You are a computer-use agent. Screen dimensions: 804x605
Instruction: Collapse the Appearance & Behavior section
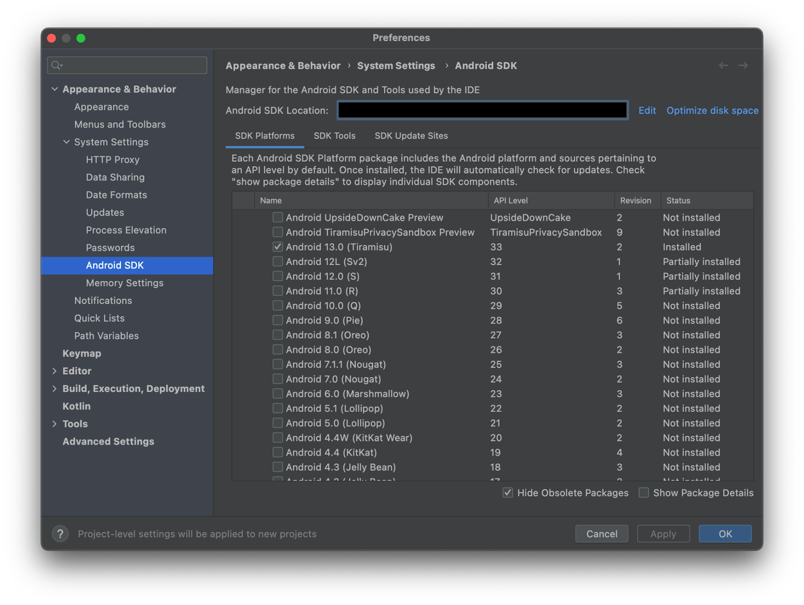[55, 89]
